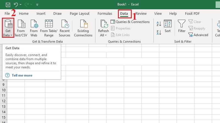Expand the Get Data dropdown arrow
Viewport: 220px width, 123px height.
(11, 35)
